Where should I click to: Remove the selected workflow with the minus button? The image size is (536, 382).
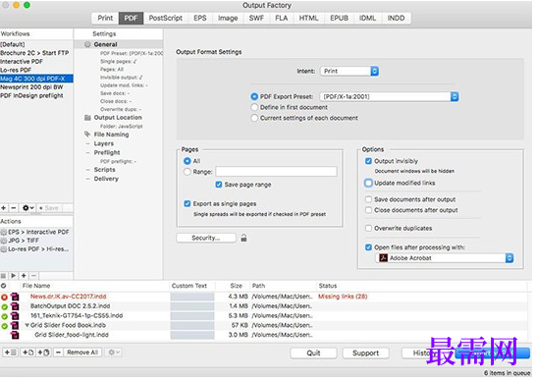pyautogui.click(x=14, y=208)
